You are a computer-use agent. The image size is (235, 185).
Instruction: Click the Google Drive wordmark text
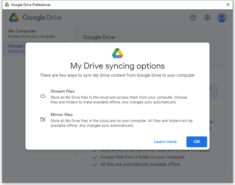42,18
